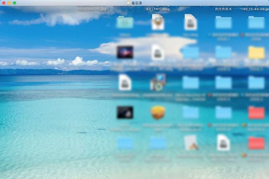
Task: Select the red folder beside blue folders
Action: point(256,113)
